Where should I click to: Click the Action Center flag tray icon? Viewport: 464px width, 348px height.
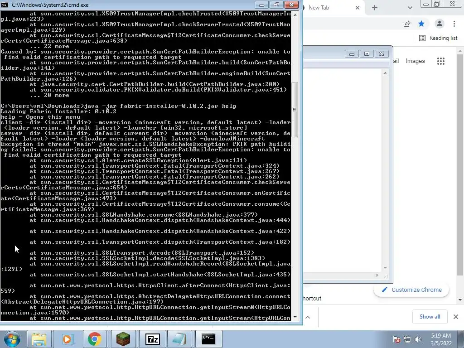pos(396,339)
